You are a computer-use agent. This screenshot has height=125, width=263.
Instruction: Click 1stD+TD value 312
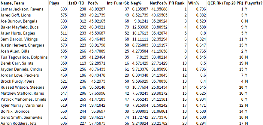point(77,21)
